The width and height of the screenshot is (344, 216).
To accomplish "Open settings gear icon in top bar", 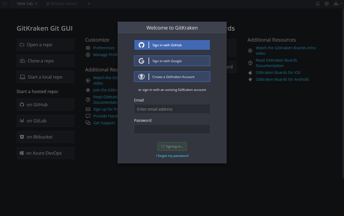I will (327, 4).
